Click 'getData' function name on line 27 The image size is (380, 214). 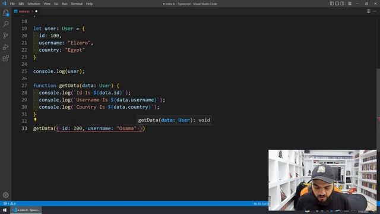69,86
